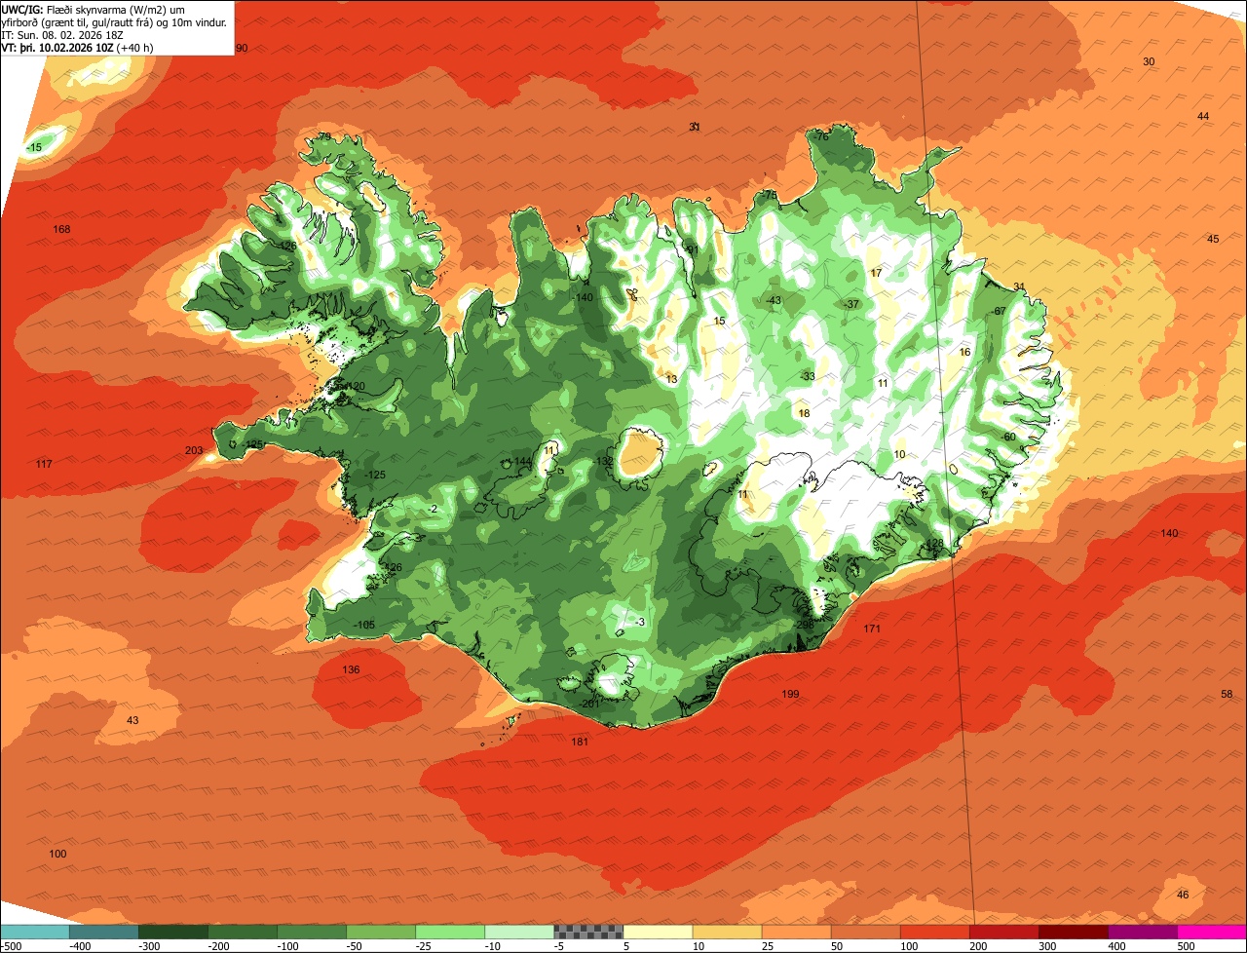Click the '30' flux value label

point(1149,61)
